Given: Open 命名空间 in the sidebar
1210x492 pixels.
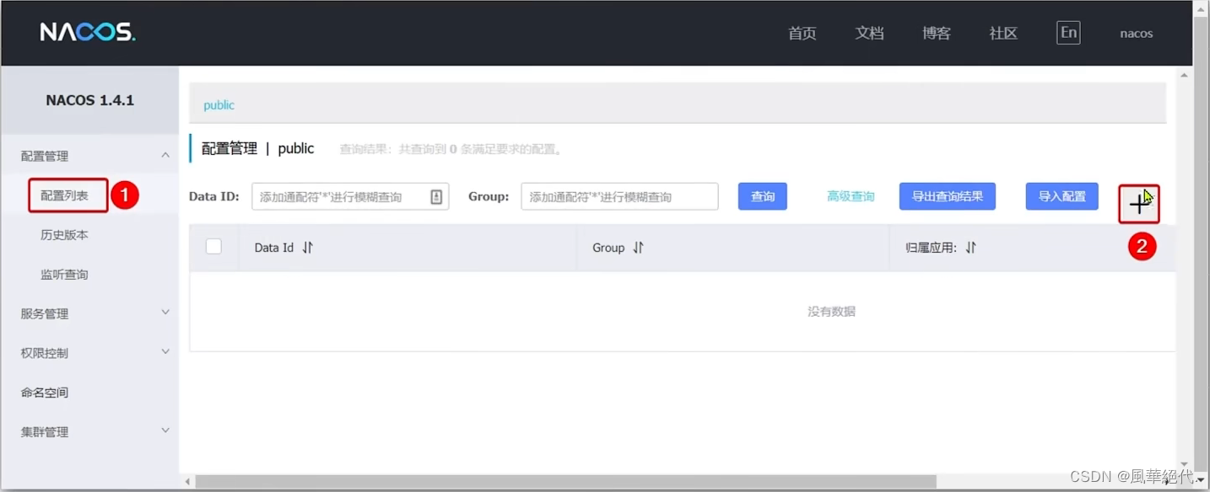Looking at the screenshot, I should pos(45,393).
